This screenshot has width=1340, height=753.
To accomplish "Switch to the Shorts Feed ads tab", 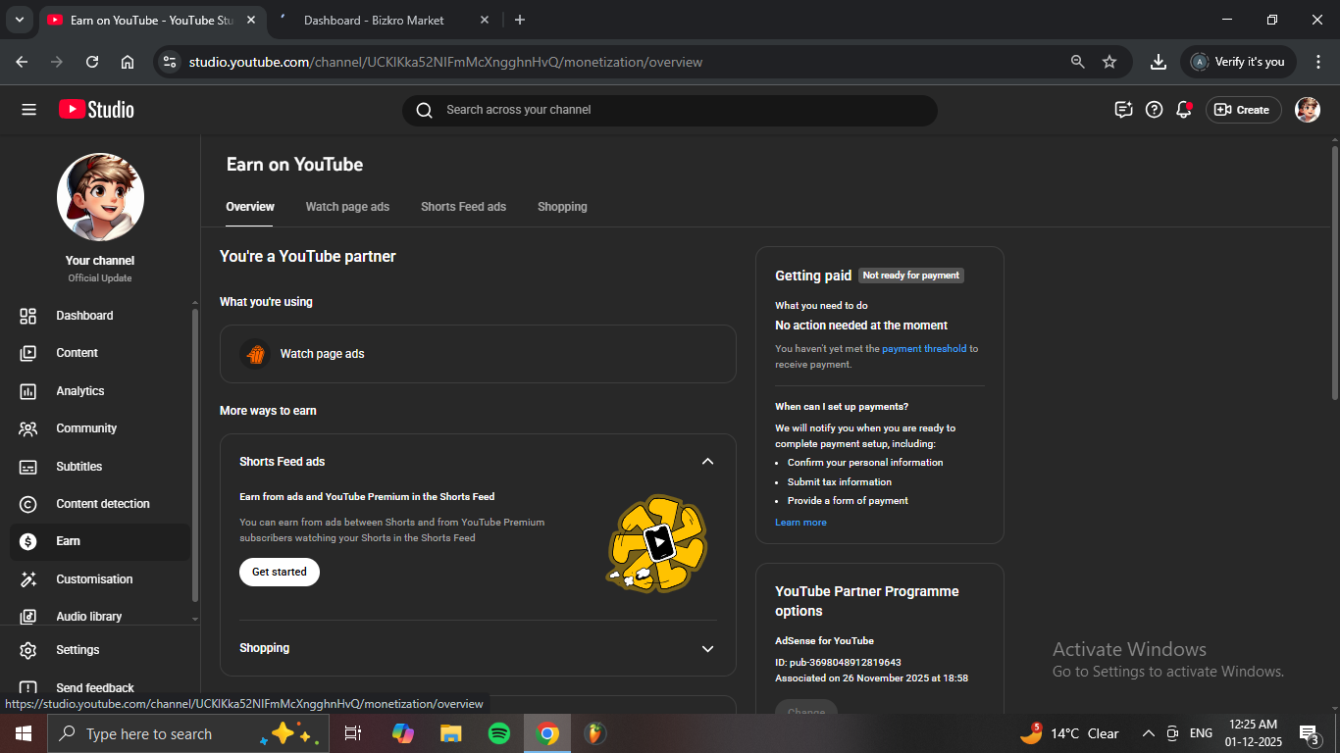I will [463, 207].
